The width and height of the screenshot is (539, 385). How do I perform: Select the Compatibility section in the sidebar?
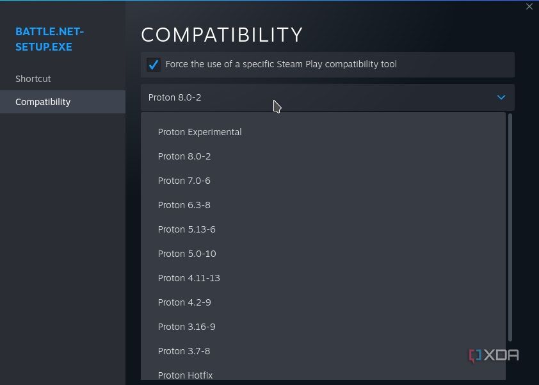tap(43, 102)
